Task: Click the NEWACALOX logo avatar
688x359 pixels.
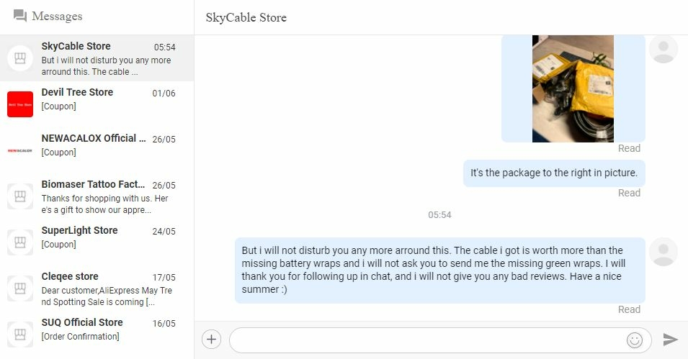Action: (x=20, y=150)
